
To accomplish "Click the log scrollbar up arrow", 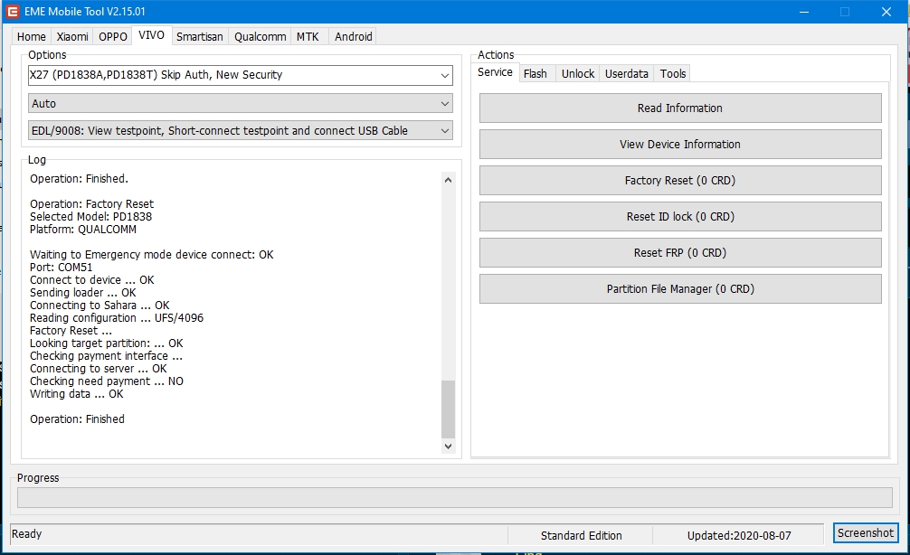I will [448, 180].
